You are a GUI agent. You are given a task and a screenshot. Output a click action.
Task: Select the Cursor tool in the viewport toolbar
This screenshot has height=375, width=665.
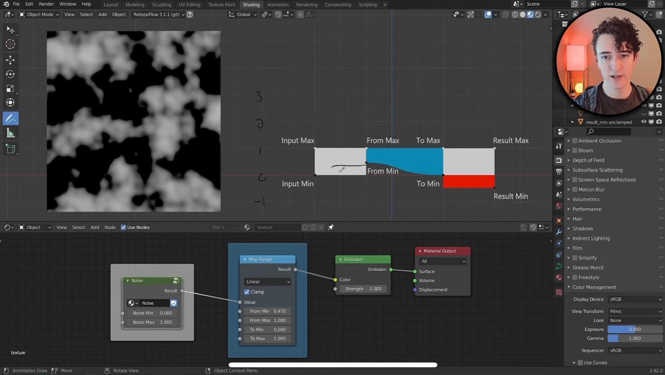pyautogui.click(x=10, y=44)
